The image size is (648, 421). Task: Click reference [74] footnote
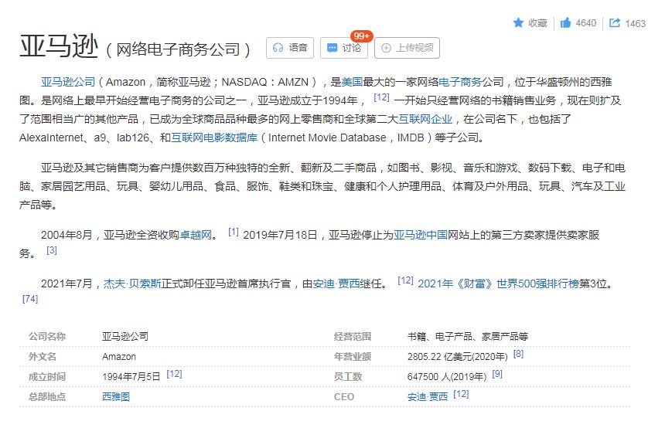30,299
